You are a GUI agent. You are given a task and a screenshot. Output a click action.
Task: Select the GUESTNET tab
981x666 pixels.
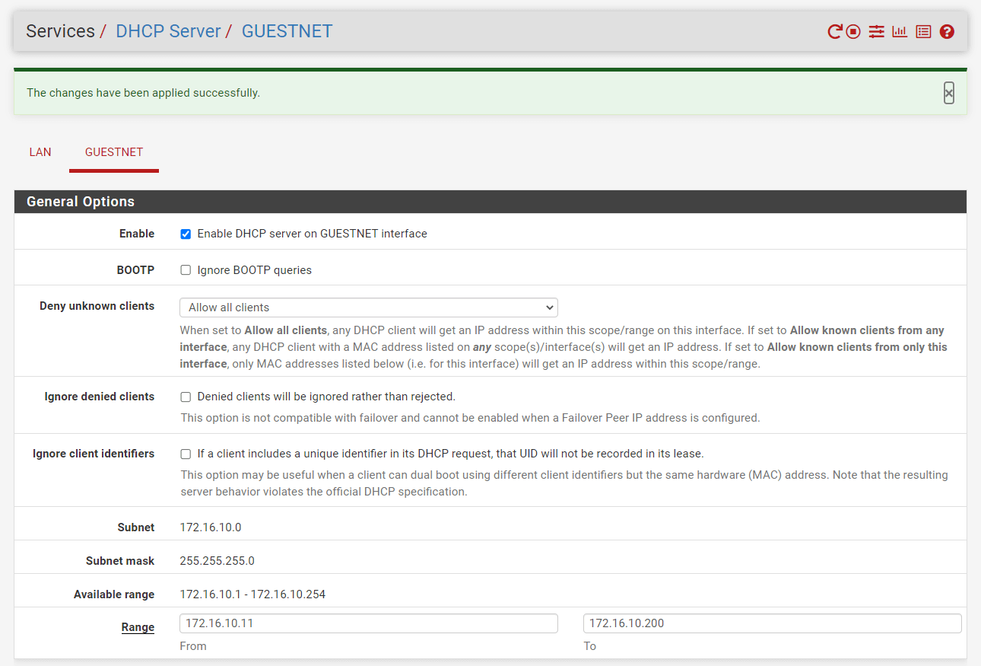[114, 152]
